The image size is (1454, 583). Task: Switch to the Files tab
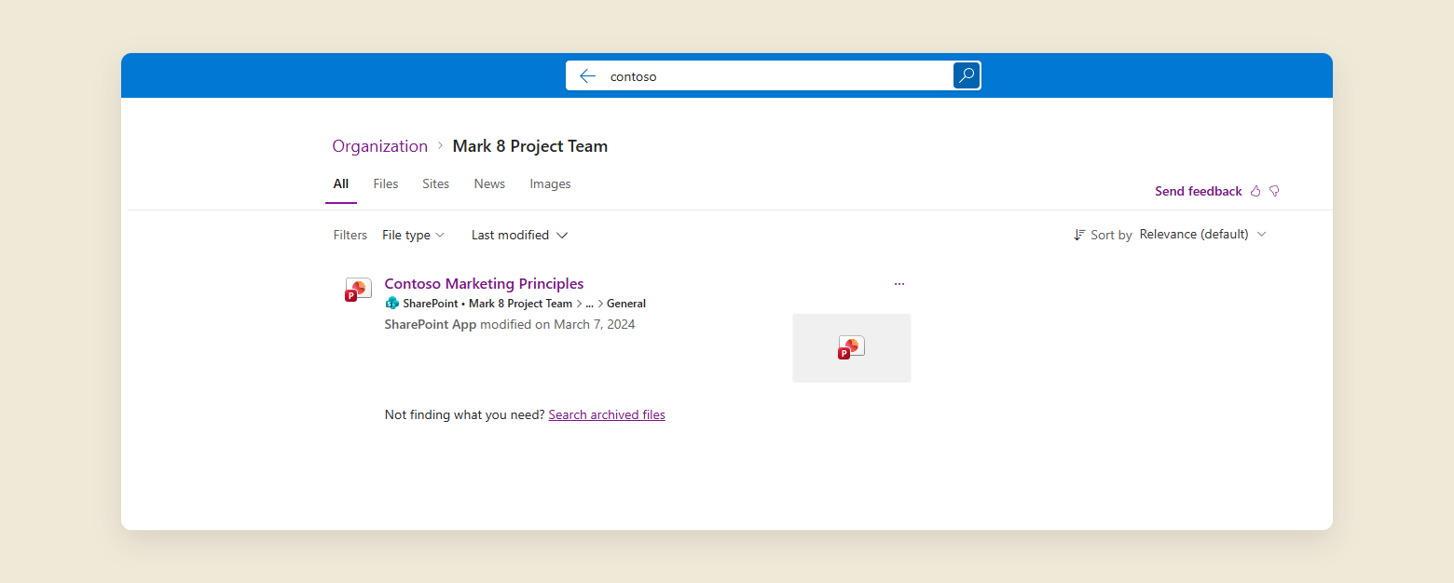pos(386,184)
